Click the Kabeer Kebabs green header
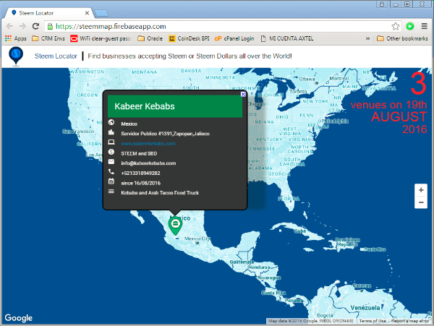The image size is (434, 326). [175, 106]
